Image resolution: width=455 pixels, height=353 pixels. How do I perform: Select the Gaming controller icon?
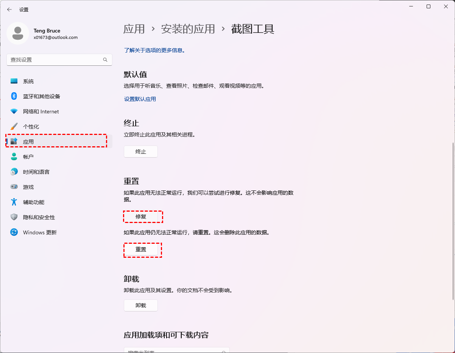pos(14,187)
